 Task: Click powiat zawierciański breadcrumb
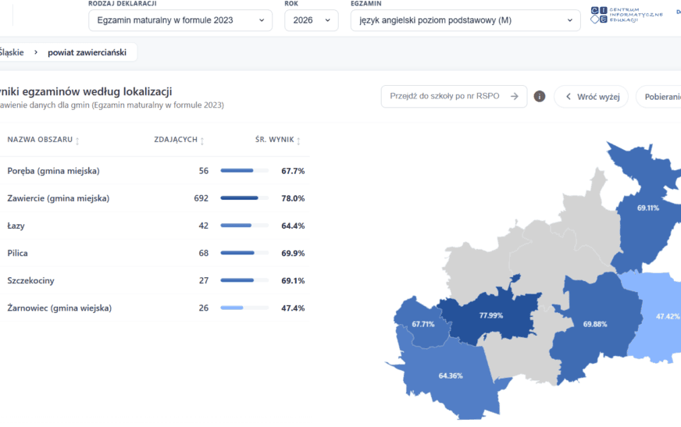(x=87, y=52)
